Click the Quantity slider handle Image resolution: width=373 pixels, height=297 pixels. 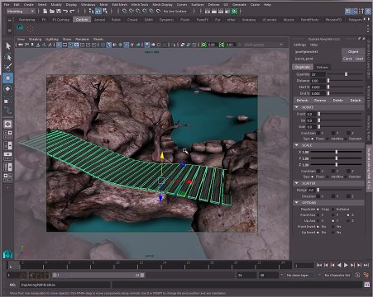click(346, 74)
